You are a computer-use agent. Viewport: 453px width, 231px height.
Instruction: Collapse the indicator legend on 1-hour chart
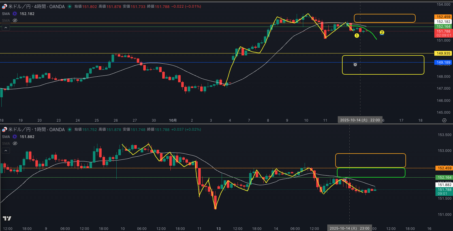6,150
